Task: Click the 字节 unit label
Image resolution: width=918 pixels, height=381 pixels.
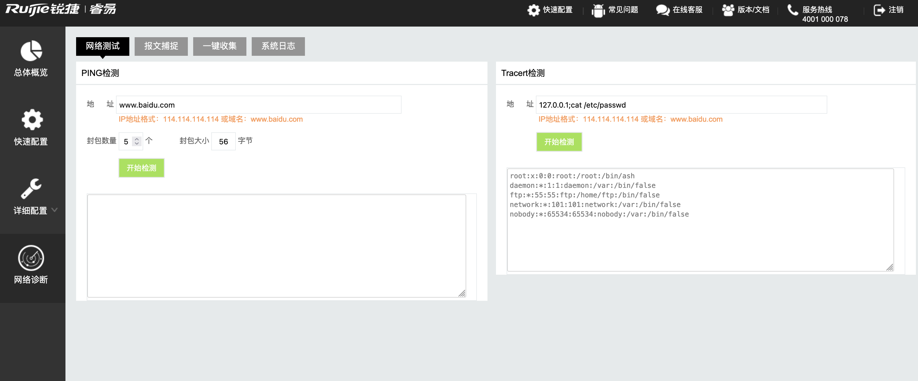Action: pyautogui.click(x=245, y=141)
